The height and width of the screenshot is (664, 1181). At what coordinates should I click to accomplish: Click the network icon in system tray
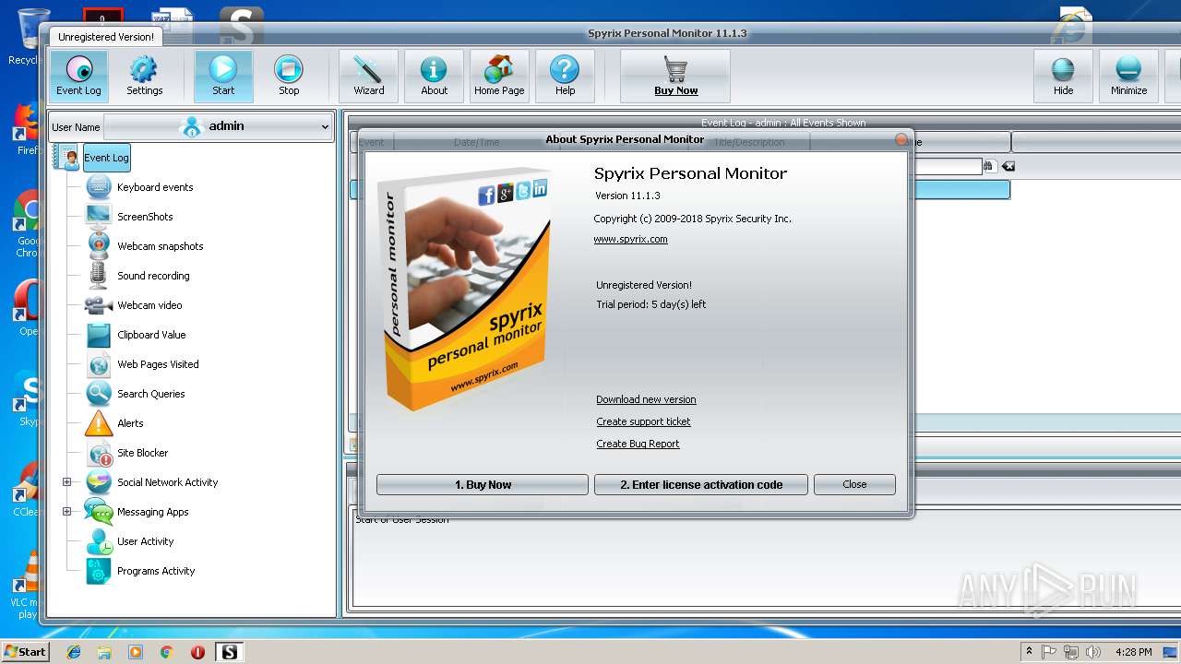tap(1070, 652)
